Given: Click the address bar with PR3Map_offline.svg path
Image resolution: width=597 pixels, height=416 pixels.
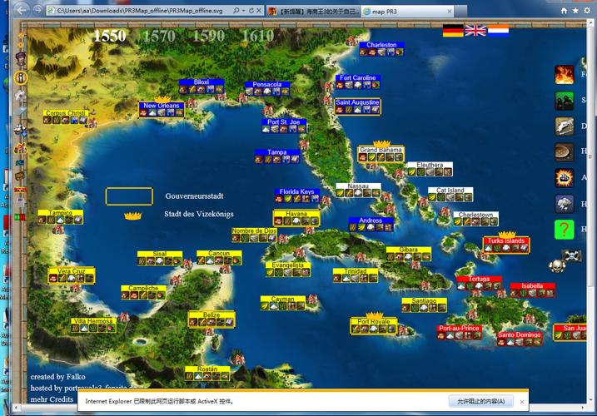Looking at the screenshot, I should pos(139,11).
